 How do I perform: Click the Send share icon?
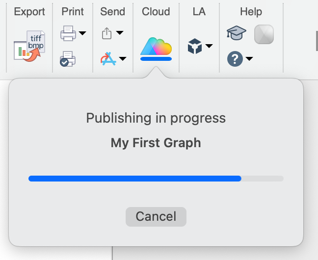(107, 33)
